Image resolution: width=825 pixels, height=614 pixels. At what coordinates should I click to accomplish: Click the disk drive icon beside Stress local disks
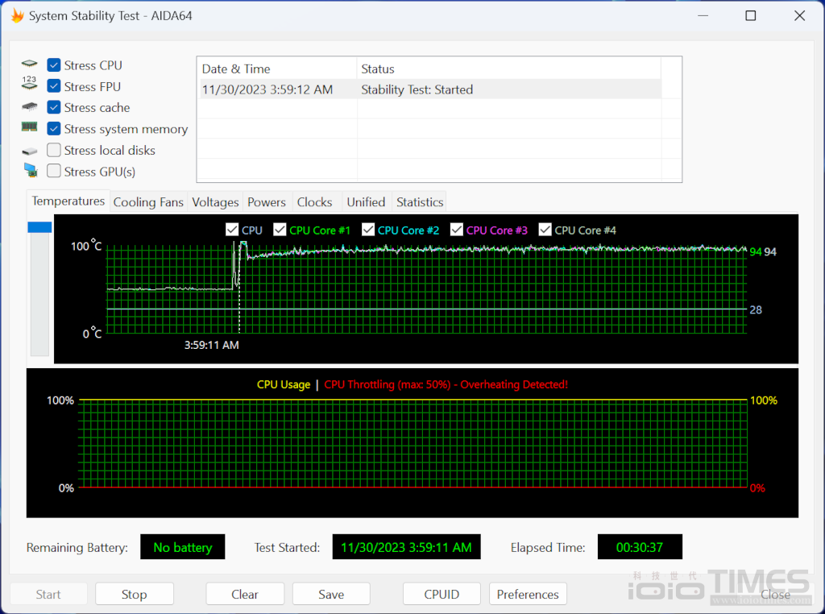click(30, 150)
